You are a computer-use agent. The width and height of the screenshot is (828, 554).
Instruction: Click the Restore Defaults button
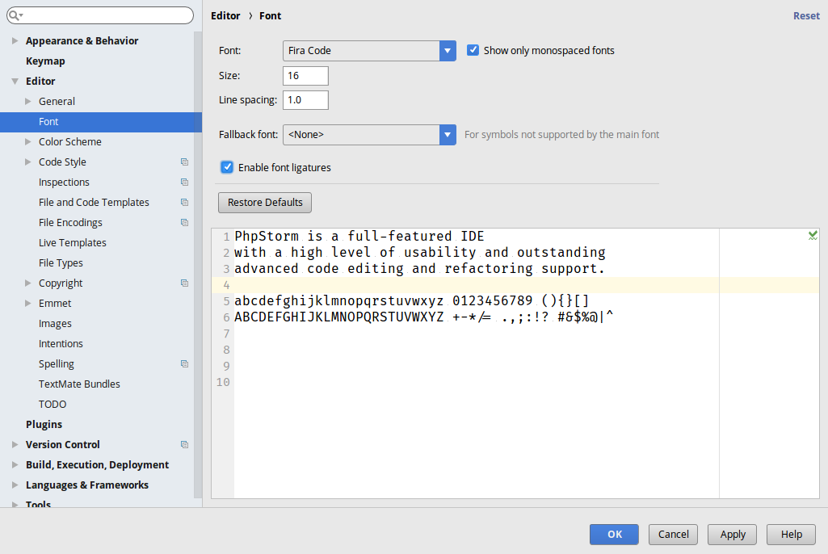click(265, 203)
